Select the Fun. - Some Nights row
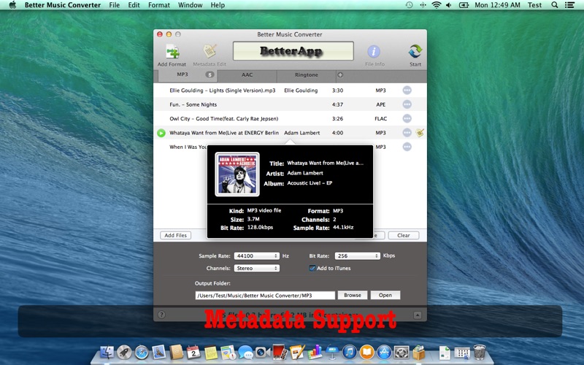 (290, 104)
